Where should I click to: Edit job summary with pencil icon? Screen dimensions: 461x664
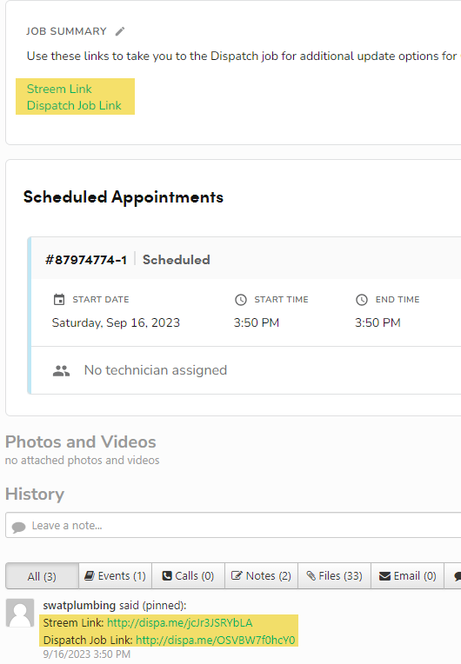[x=120, y=31]
